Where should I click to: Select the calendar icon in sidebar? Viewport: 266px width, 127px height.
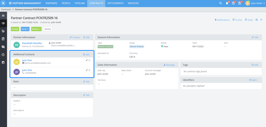[x=3, y=62]
